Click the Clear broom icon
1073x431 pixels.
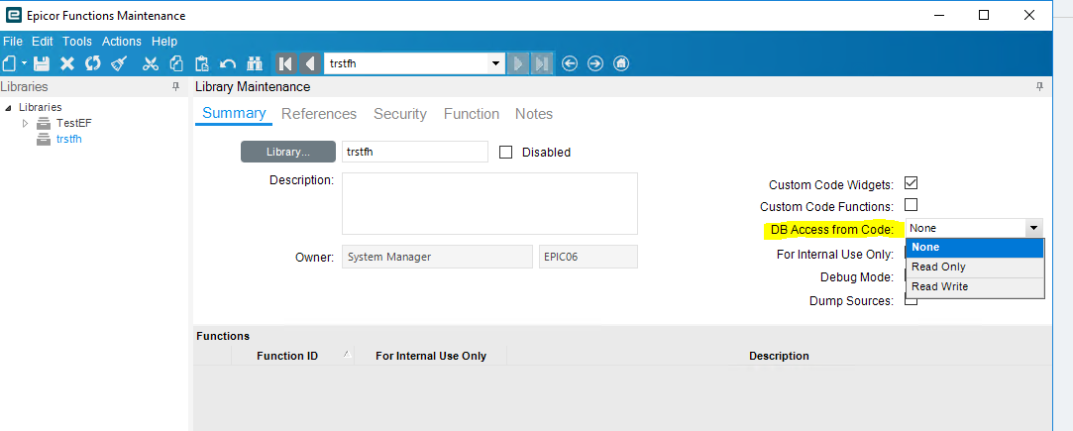click(119, 63)
